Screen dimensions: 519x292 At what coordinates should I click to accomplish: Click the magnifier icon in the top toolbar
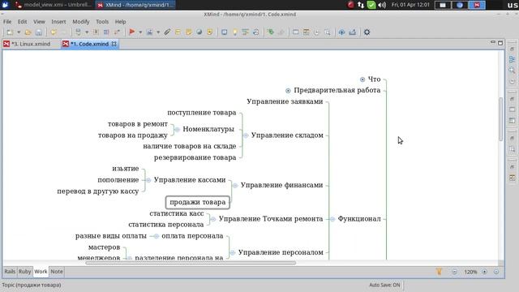(x=328, y=32)
